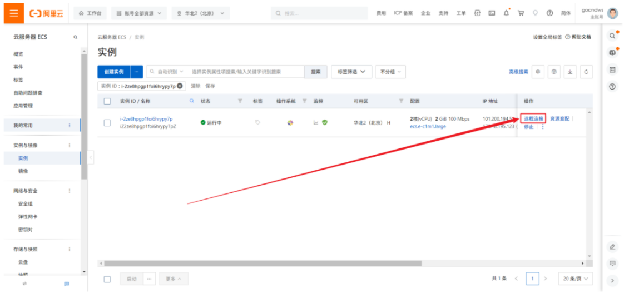Open the 华北2（北京） region dropdown
The height and width of the screenshot is (303, 629).
point(201,13)
